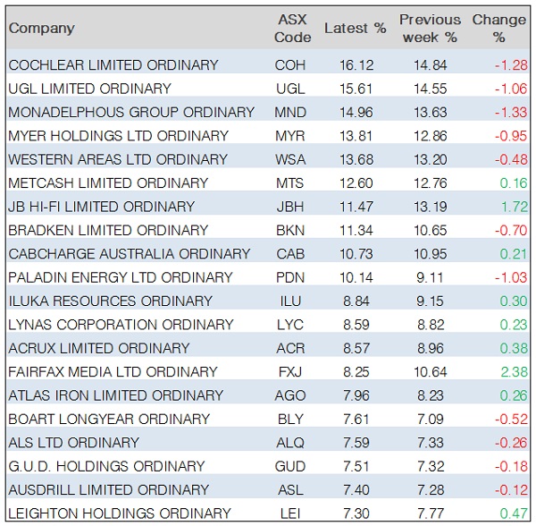Select PALADIN ENERGY LTD ORDINARY company name
The height and width of the screenshot is (526, 536).
click(x=121, y=277)
